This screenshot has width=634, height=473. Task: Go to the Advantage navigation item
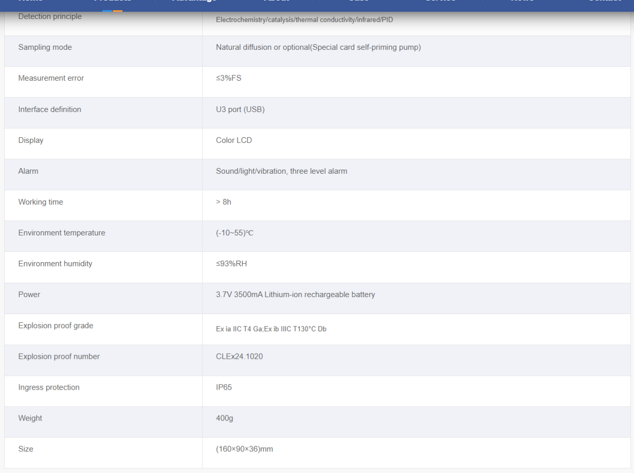pos(194,2)
